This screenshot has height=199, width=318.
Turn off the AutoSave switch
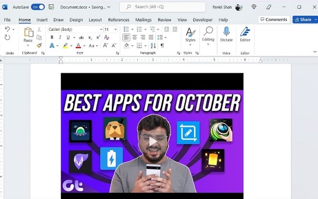click(38, 7)
